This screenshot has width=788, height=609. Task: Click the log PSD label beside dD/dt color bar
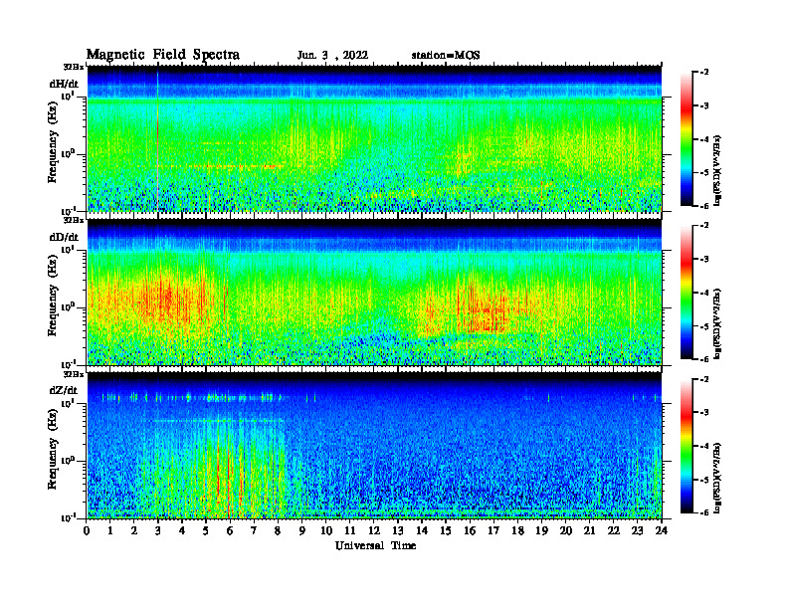pos(717,323)
